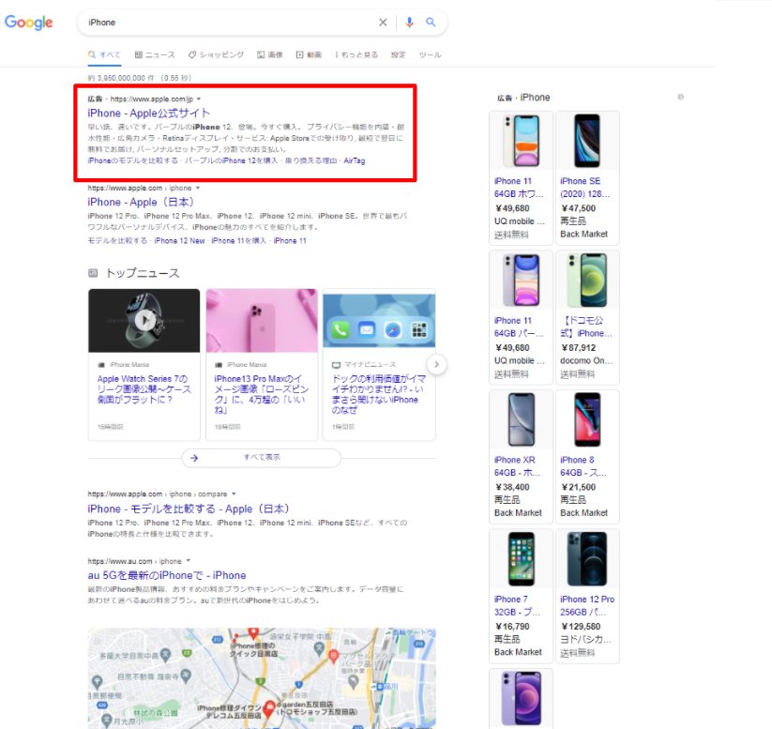Click the blue magnifier search icon

pyautogui.click(x=431, y=23)
